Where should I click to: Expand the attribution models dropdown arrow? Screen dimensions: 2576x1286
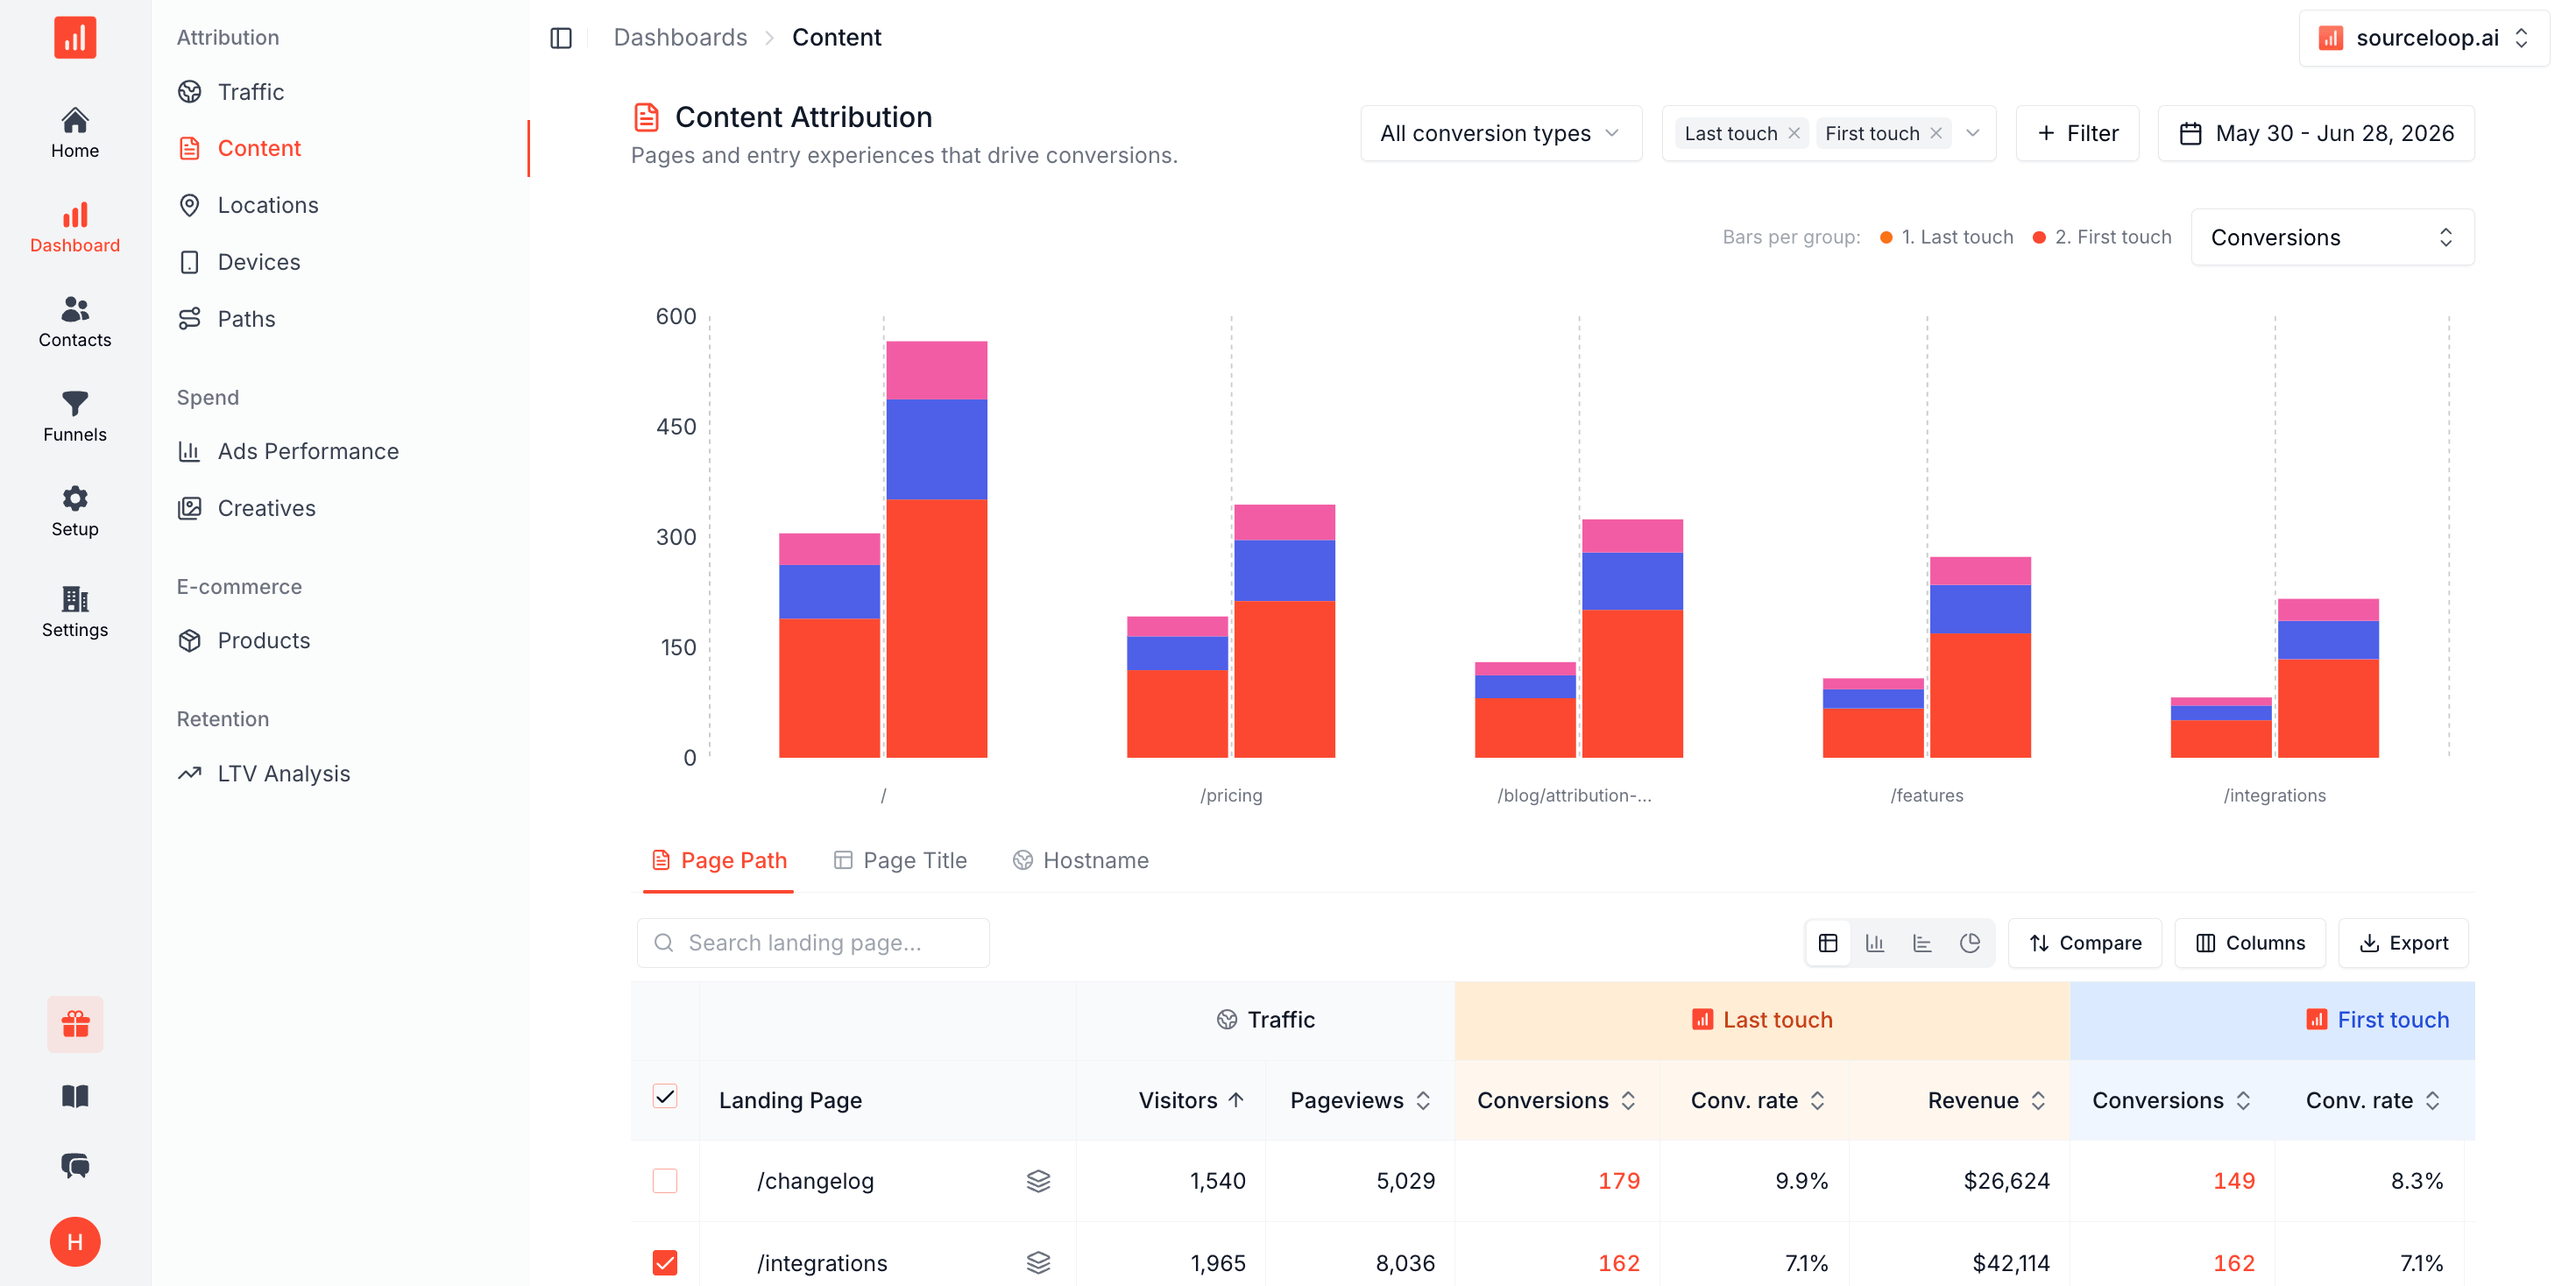pyautogui.click(x=1973, y=133)
